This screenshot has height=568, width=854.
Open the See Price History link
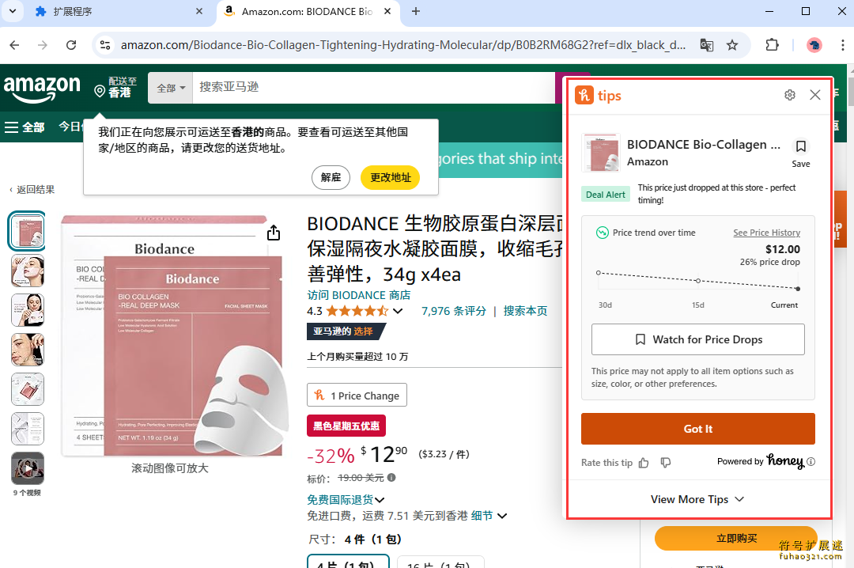(x=766, y=233)
